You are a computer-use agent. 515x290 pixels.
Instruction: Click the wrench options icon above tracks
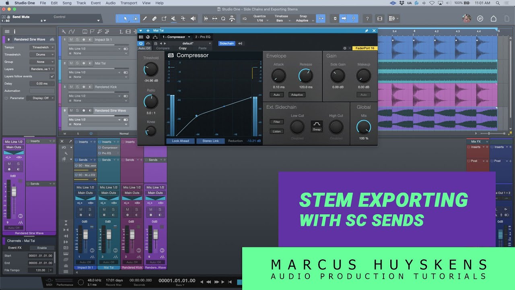click(64, 31)
